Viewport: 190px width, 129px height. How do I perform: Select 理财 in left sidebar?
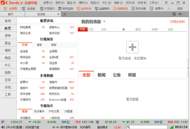click(8, 50)
